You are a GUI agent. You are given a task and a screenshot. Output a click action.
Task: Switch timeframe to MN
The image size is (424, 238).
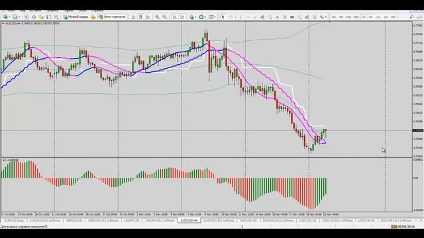coord(394,17)
